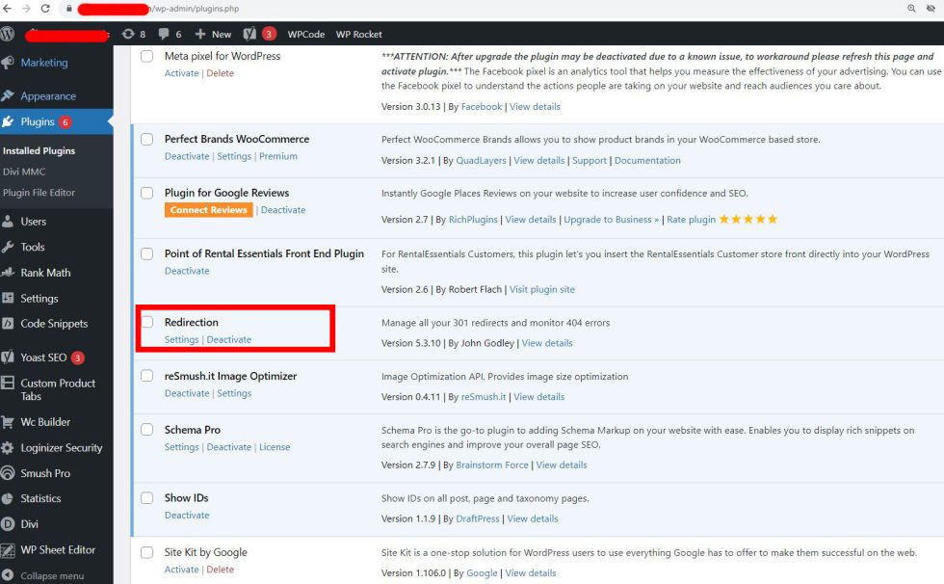The height and width of the screenshot is (584, 944).
Task: Click the Wc Builder cart icon
Action: (x=8, y=422)
